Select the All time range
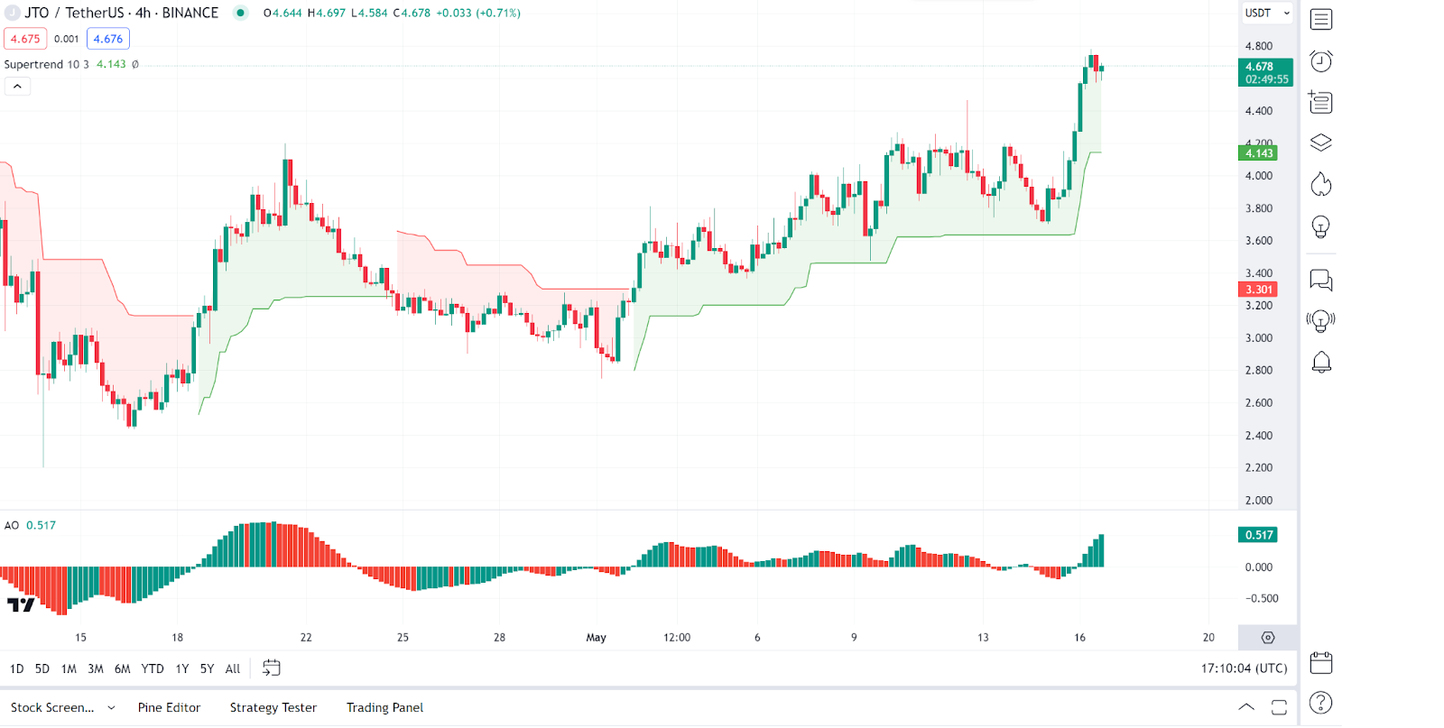Image resolution: width=1444 pixels, height=728 pixels. tap(233, 669)
